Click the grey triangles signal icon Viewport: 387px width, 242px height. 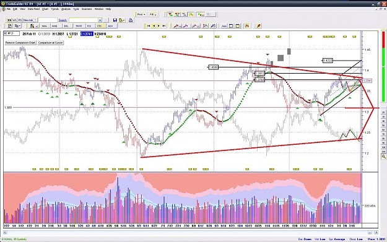tap(184, 15)
